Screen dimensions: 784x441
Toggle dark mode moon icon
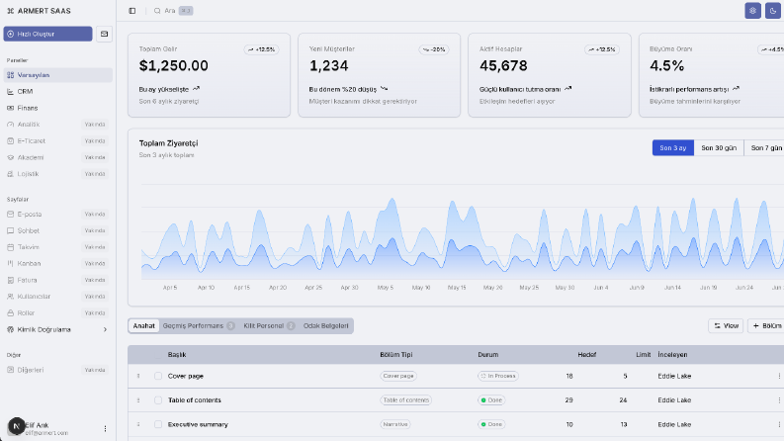(773, 11)
